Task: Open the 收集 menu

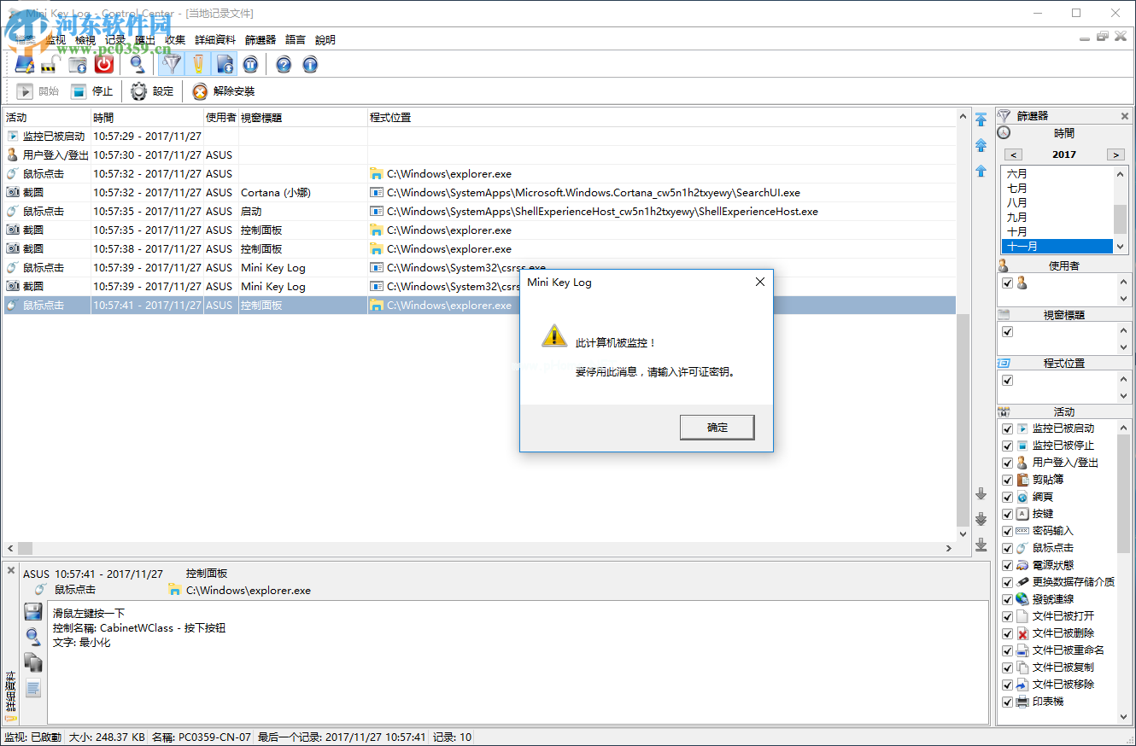Action: pos(175,39)
